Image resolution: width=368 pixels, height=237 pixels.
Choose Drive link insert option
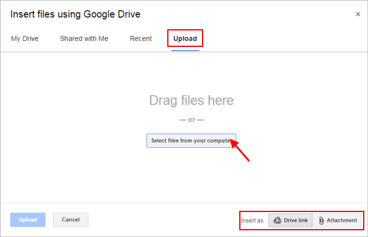290,221
